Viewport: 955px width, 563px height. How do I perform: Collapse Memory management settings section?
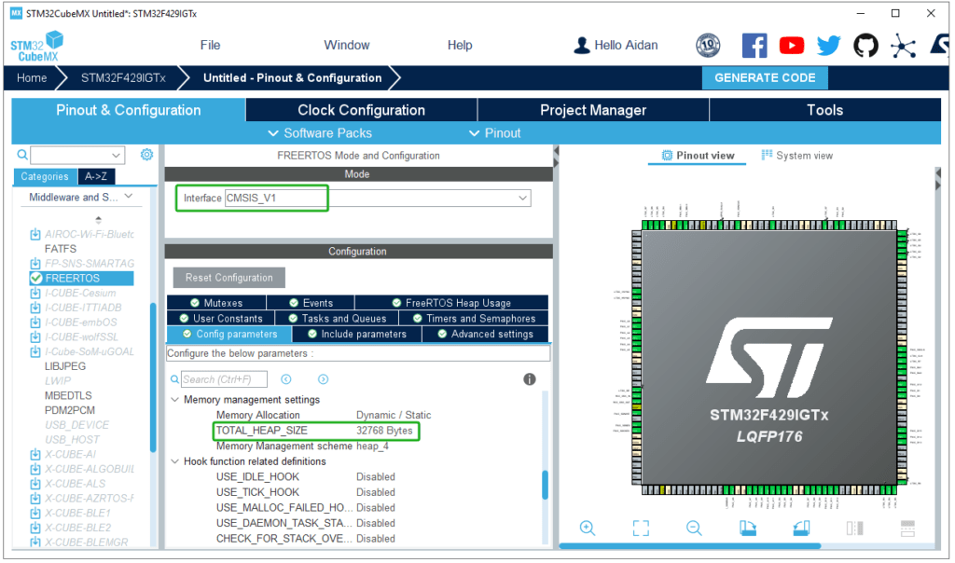coord(174,400)
